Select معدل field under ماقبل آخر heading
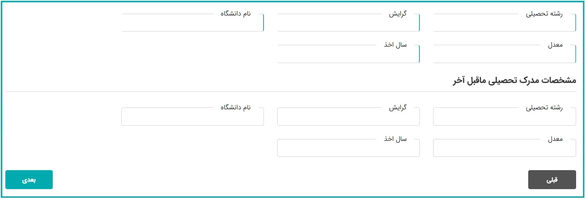Image resolution: width=586 pixels, height=199 pixels. pyautogui.click(x=504, y=148)
